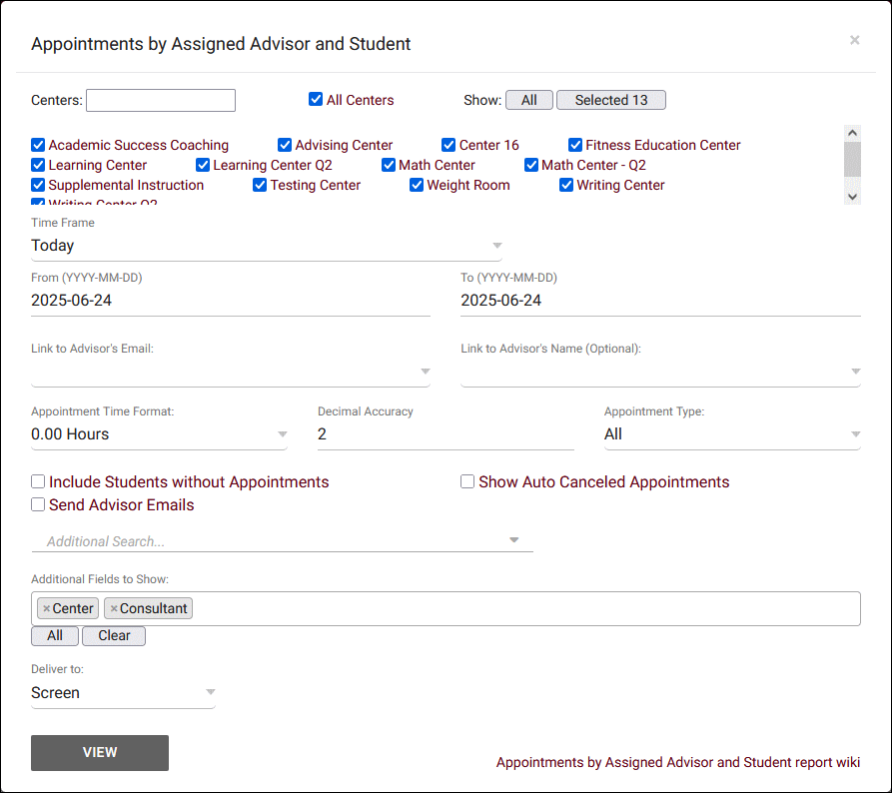Click the Show All centers button
The width and height of the screenshot is (892, 793).
tap(529, 100)
